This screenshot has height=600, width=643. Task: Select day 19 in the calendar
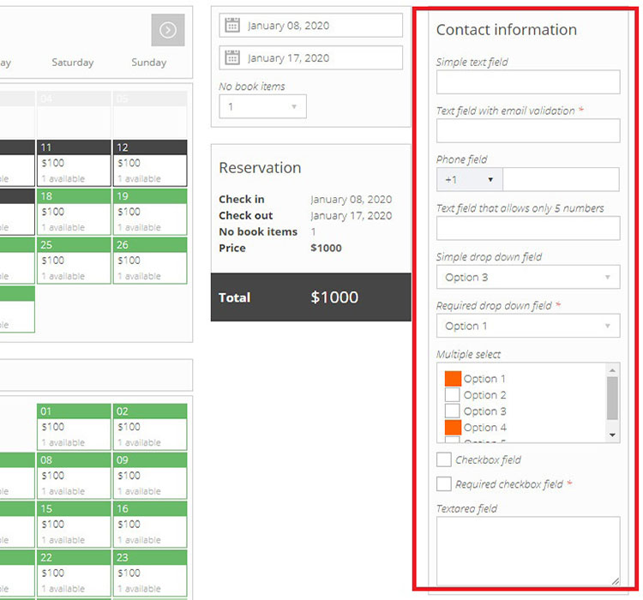[150, 212]
